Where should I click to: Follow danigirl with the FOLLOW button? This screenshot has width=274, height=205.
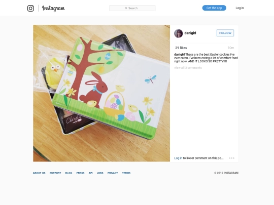coord(225,33)
